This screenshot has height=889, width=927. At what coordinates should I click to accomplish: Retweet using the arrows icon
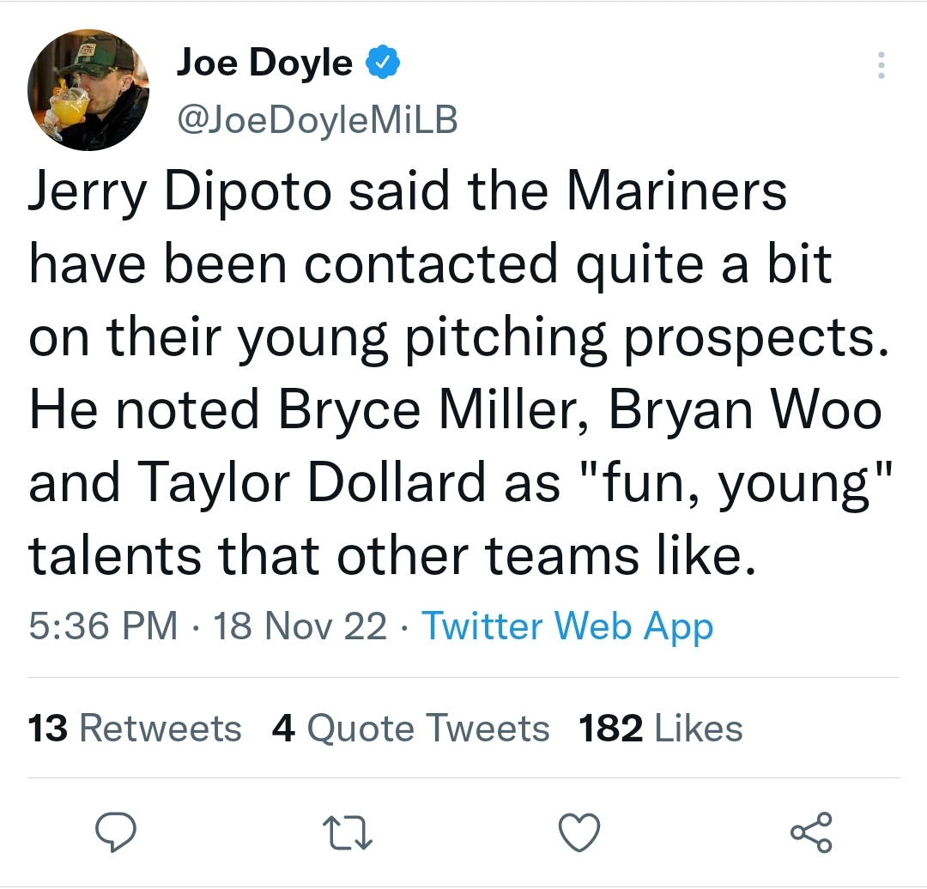[x=347, y=833]
